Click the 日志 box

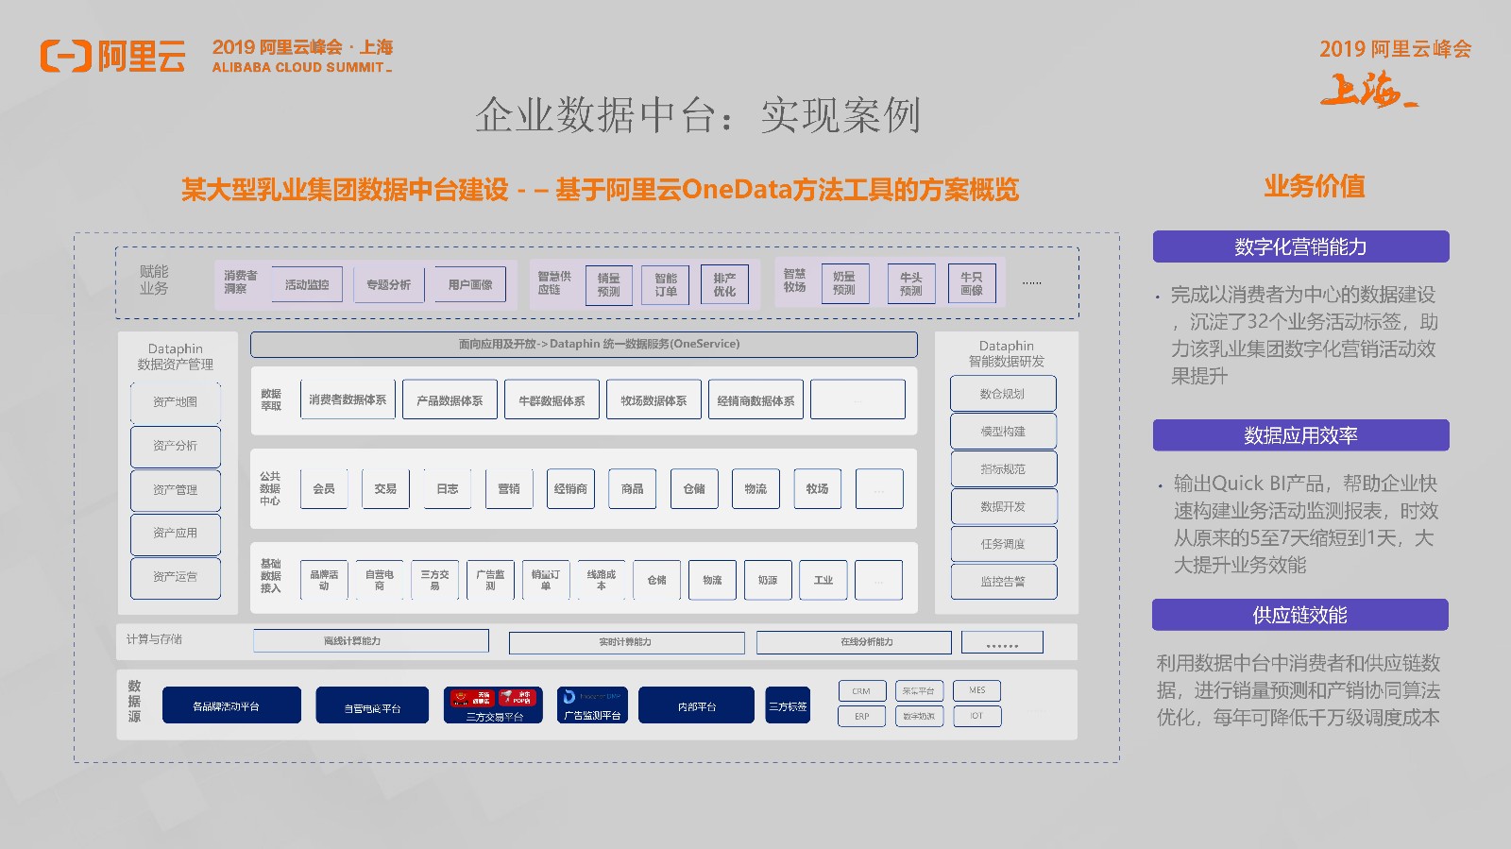tap(448, 488)
